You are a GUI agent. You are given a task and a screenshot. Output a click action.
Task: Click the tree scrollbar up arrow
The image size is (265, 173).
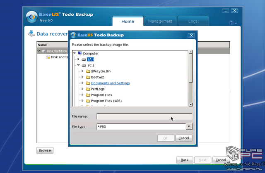tap(190, 52)
